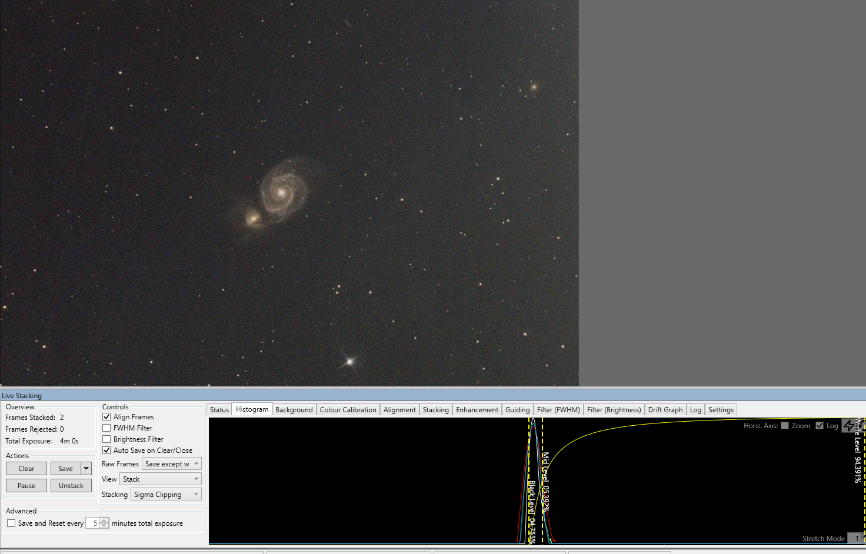This screenshot has width=866, height=554.
Task: Expand the Raw Frames dropdown
Action: (x=172, y=464)
